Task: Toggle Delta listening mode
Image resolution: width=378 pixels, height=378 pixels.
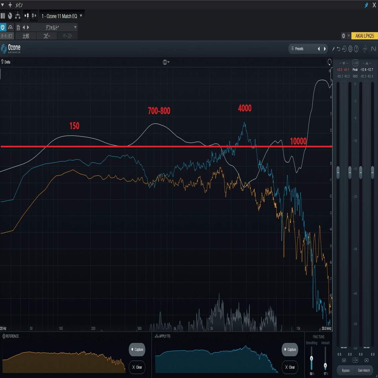Action: tap(6, 62)
